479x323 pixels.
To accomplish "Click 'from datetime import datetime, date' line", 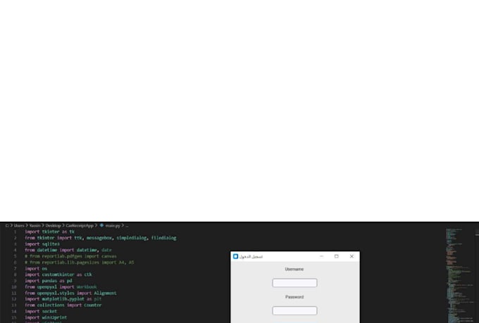I will (x=68, y=250).
